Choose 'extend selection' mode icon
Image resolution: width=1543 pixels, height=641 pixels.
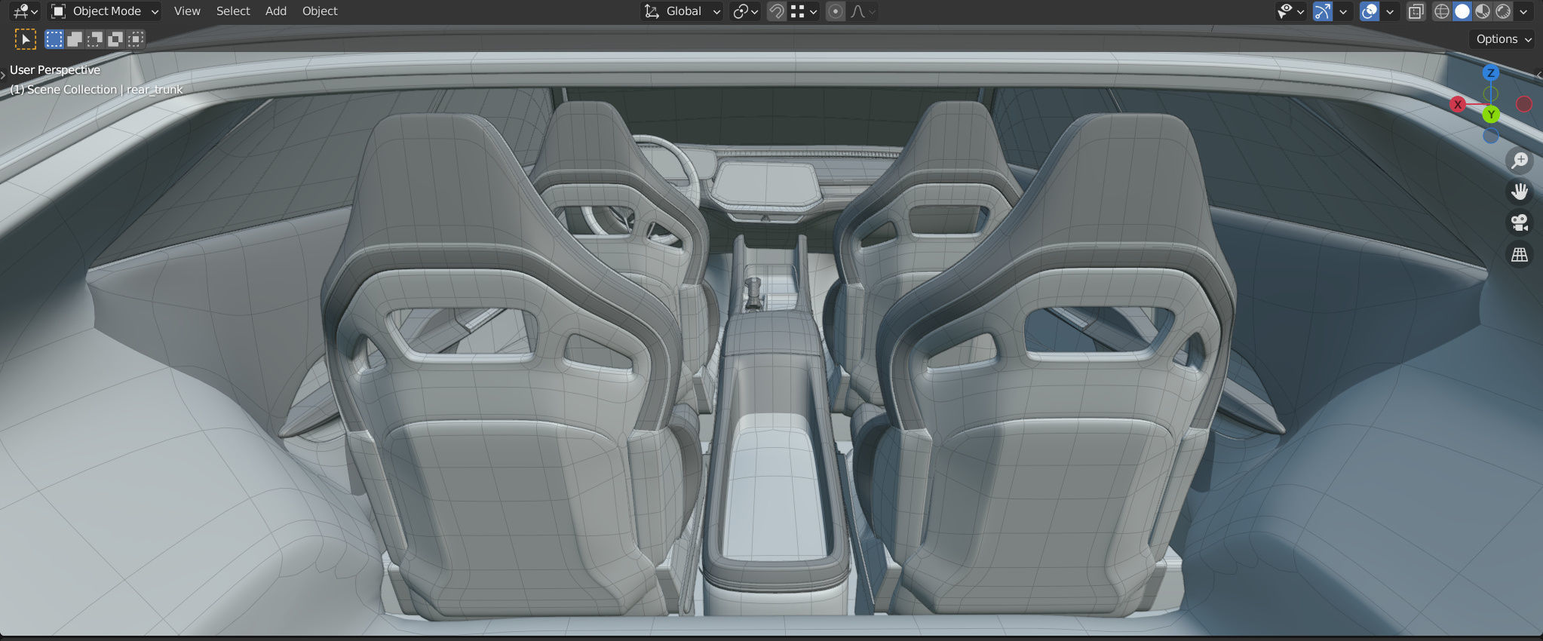click(75, 39)
